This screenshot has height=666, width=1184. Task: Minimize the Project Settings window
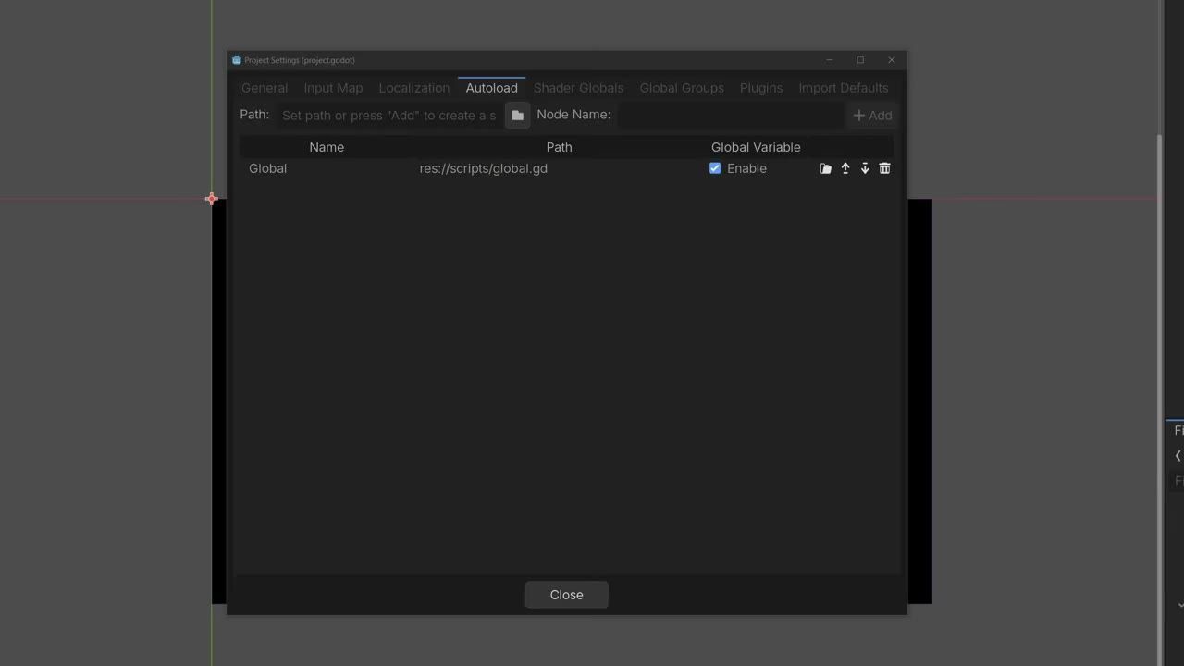click(830, 60)
